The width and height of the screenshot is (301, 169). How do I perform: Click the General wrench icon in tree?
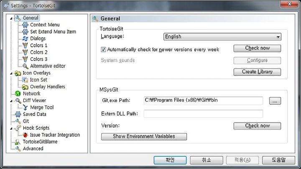tap(18, 18)
